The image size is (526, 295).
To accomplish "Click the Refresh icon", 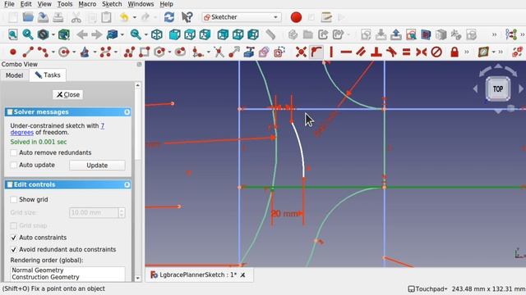I will click(169, 17).
